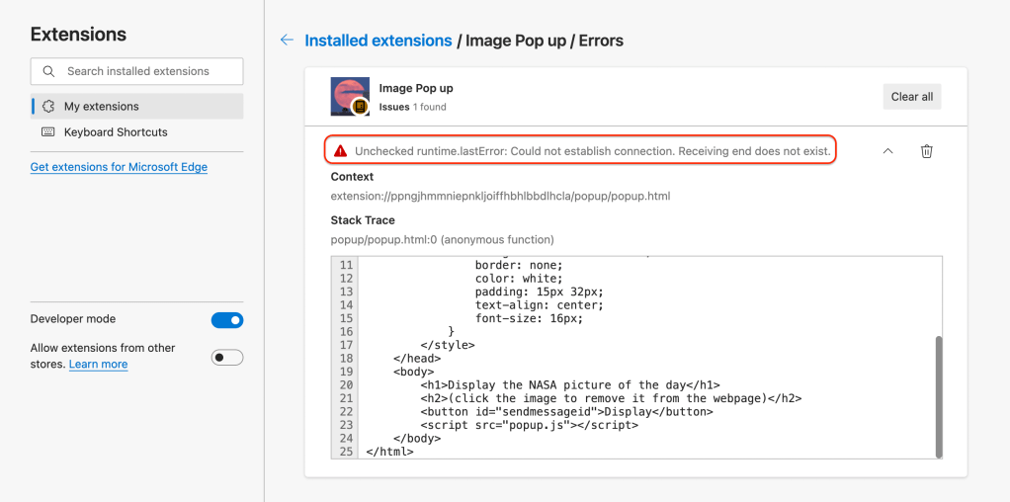Follow the Learn more link
Viewport: 1010px width, 502px height.
[x=98, y=365]
